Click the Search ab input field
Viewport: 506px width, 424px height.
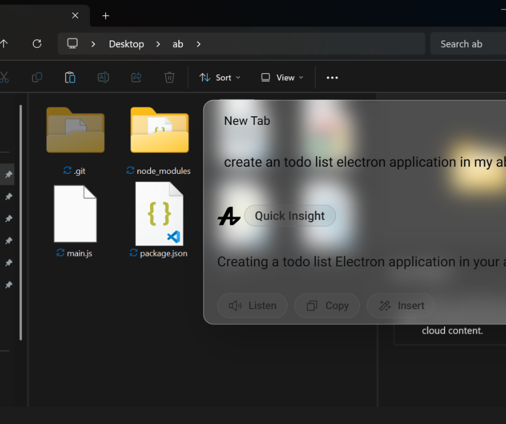[x=468, y=44]
